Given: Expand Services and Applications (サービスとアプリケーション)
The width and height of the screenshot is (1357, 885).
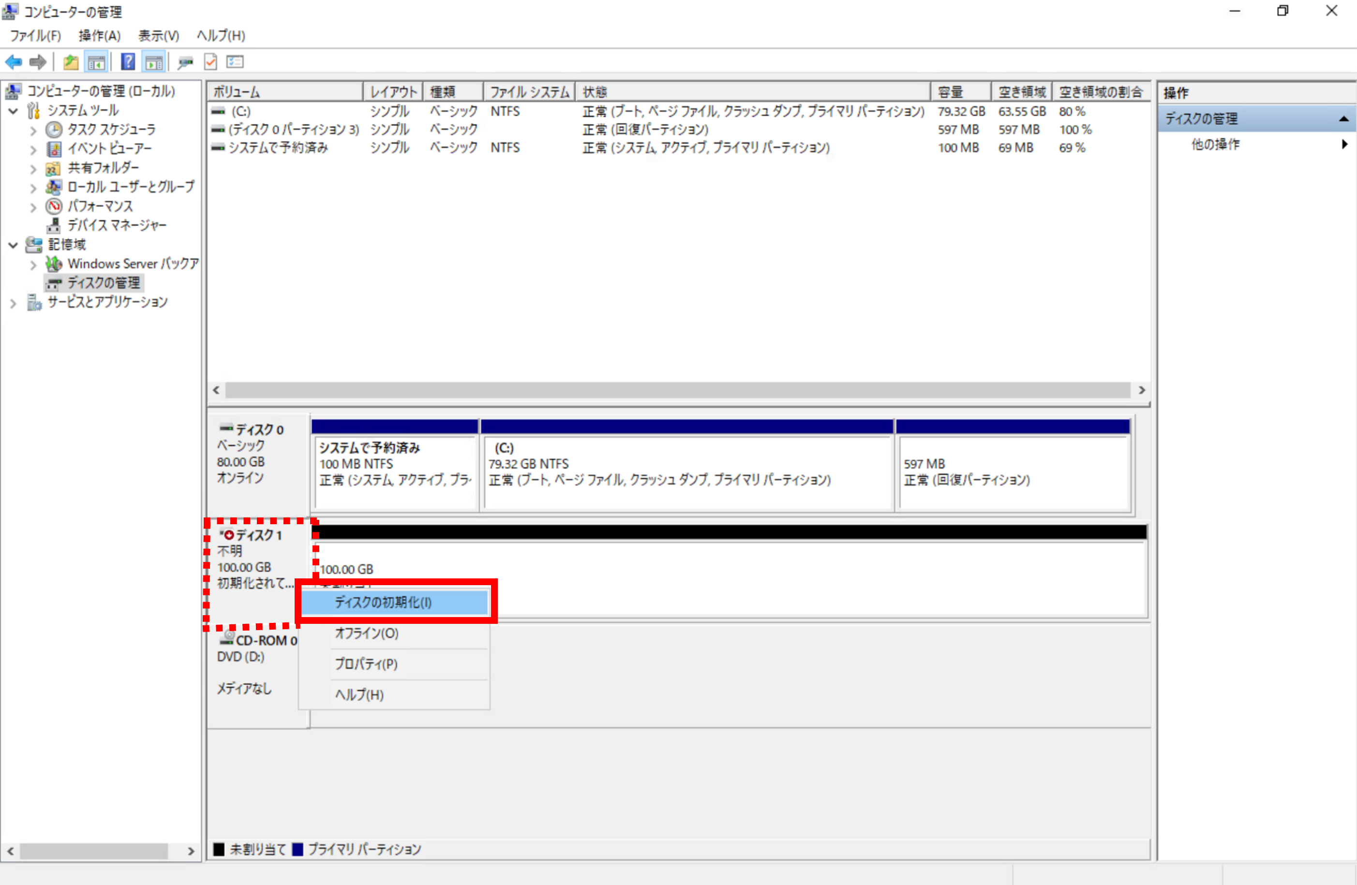Looking at the screenshot, I should 13,303.
